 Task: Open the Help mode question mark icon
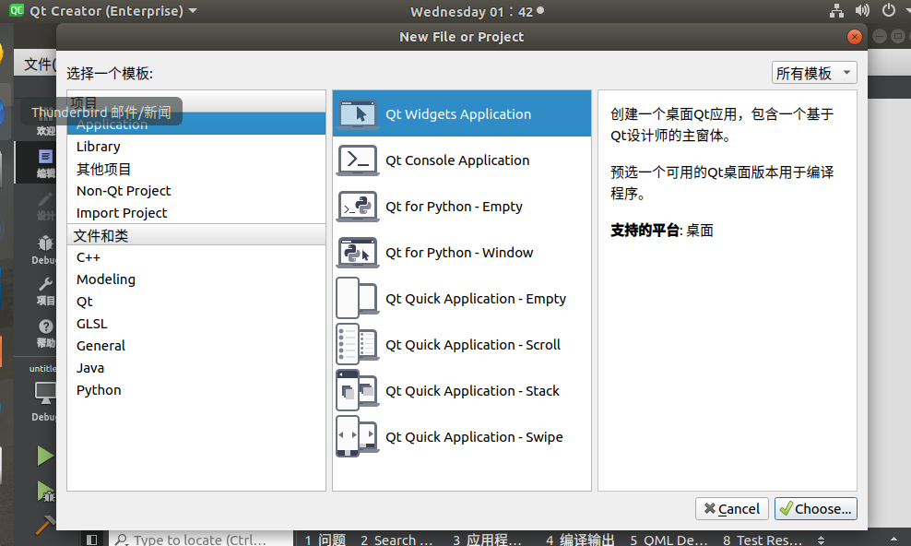pyautogui.click(x=46, y=326)
